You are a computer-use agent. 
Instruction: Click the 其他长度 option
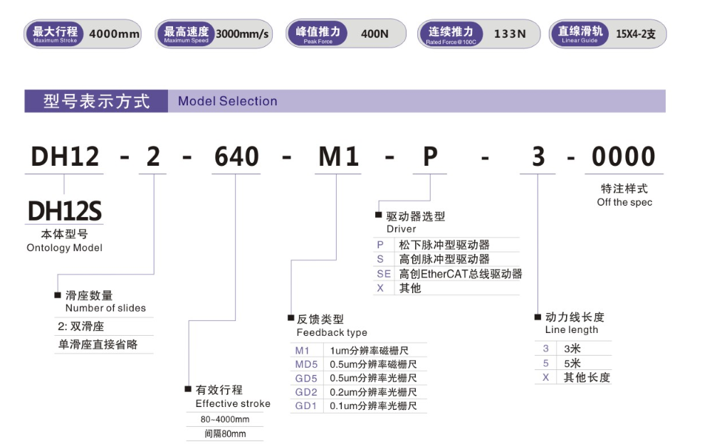tap(587, 377)
